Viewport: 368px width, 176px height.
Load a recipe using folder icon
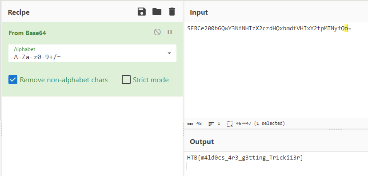[157, 12]
